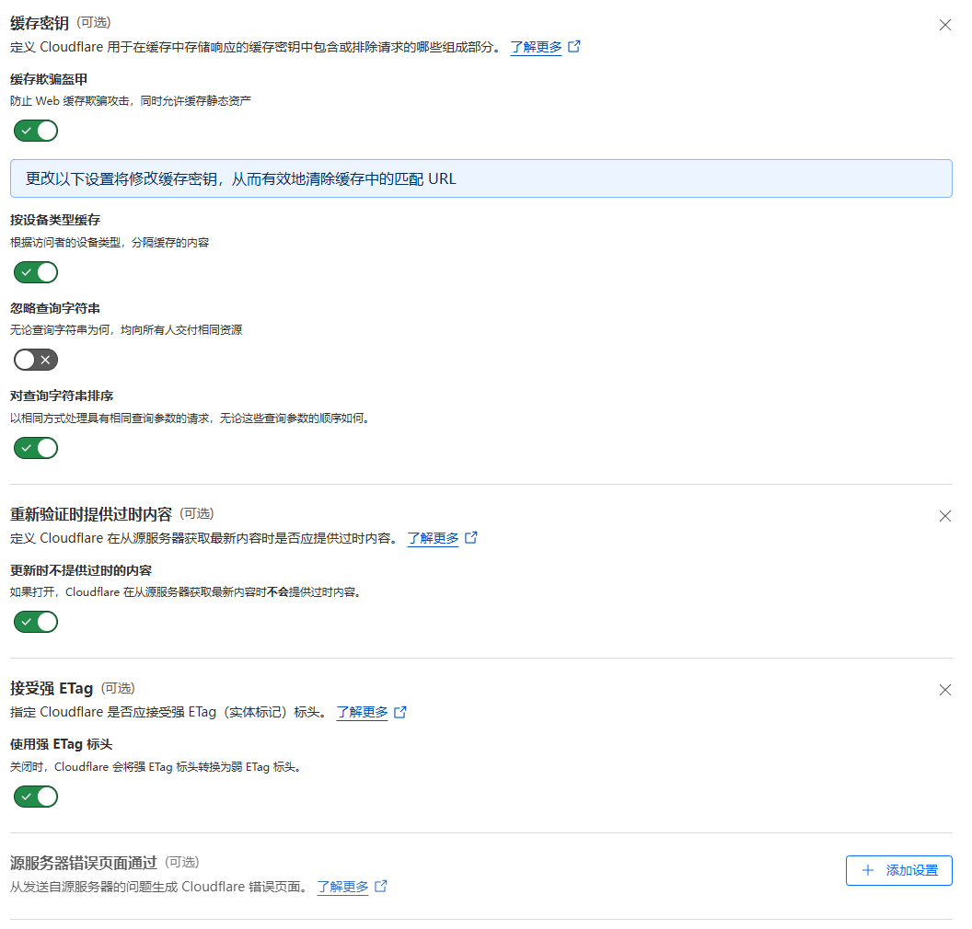Click external link icon beside 源服务器错误页面通过 了解更多
Viewport: 972px width, 929px height.
[x=381, y=886]
